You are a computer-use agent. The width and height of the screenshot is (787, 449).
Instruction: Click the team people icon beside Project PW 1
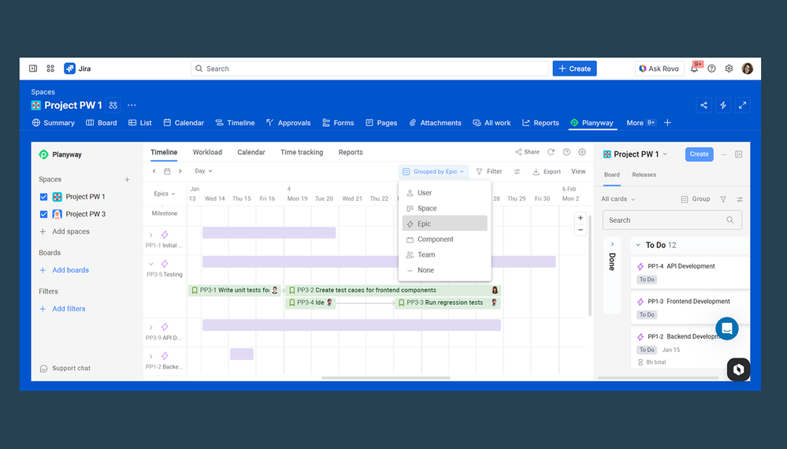(x=113, y=106)
